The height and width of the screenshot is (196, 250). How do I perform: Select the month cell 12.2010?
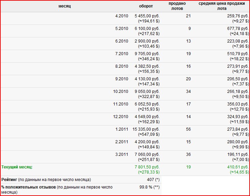pyautogui.click(x=120, y=117)
